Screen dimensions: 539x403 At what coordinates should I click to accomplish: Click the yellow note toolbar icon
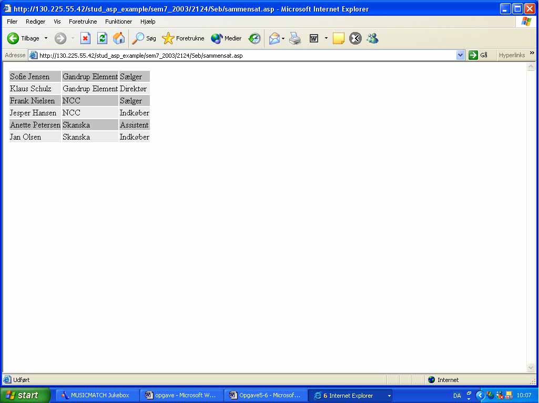338,38
